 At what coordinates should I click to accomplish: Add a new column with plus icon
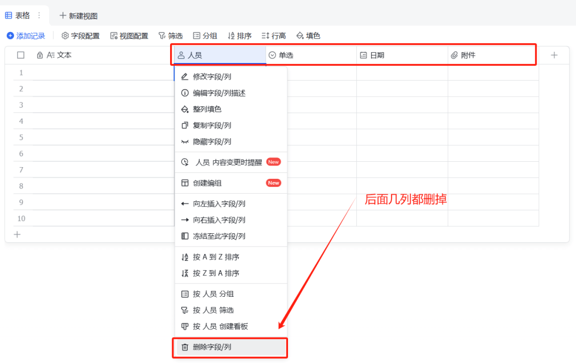click(554, 55)
